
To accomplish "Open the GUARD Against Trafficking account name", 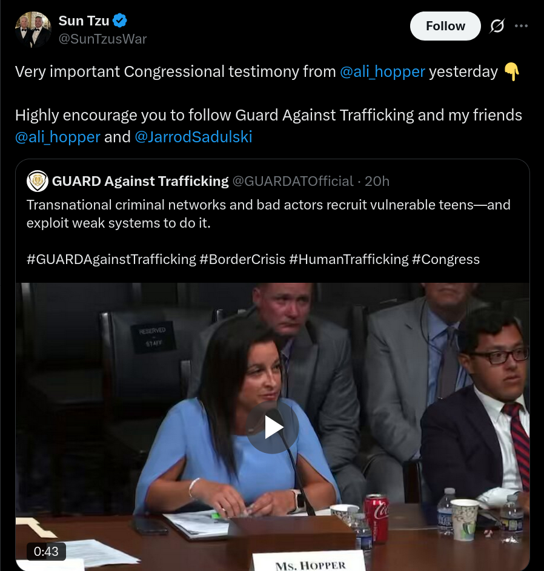I will click(x=141, y=181).
